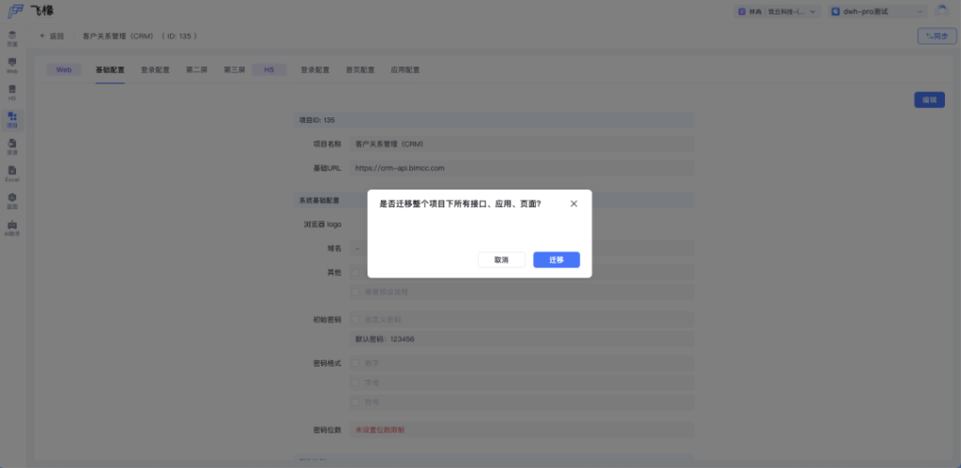
Task: Click the user avatar icon
Action: (x=940, y=11)
